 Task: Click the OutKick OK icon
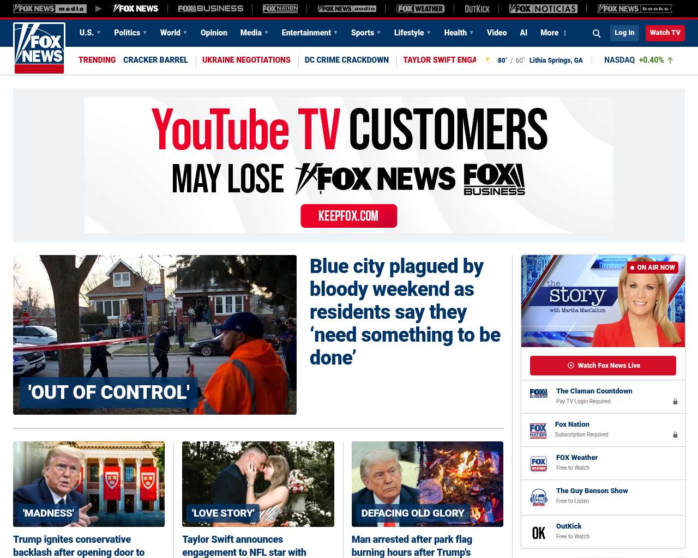coord(539,533)
